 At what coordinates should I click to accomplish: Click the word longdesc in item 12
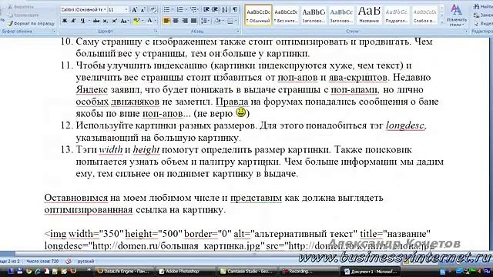pyautogui.click(x=405, y=125)
